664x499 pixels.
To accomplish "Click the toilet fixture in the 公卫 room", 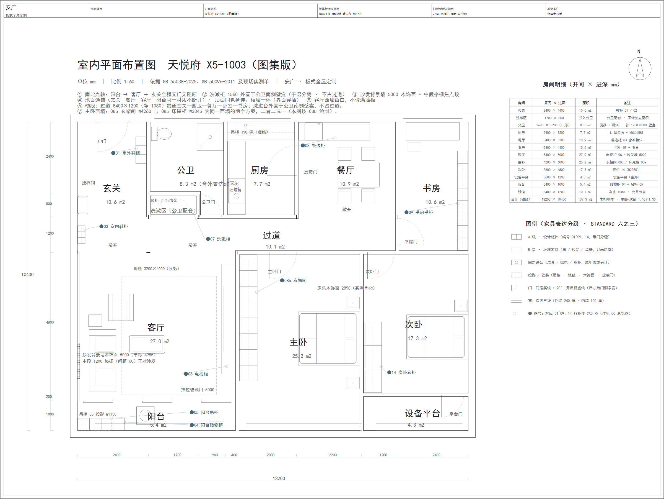I will coord(162,134).
